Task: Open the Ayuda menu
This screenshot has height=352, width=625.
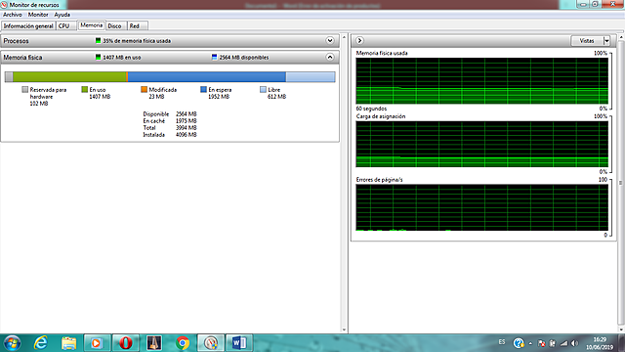Action: (62, 15)
